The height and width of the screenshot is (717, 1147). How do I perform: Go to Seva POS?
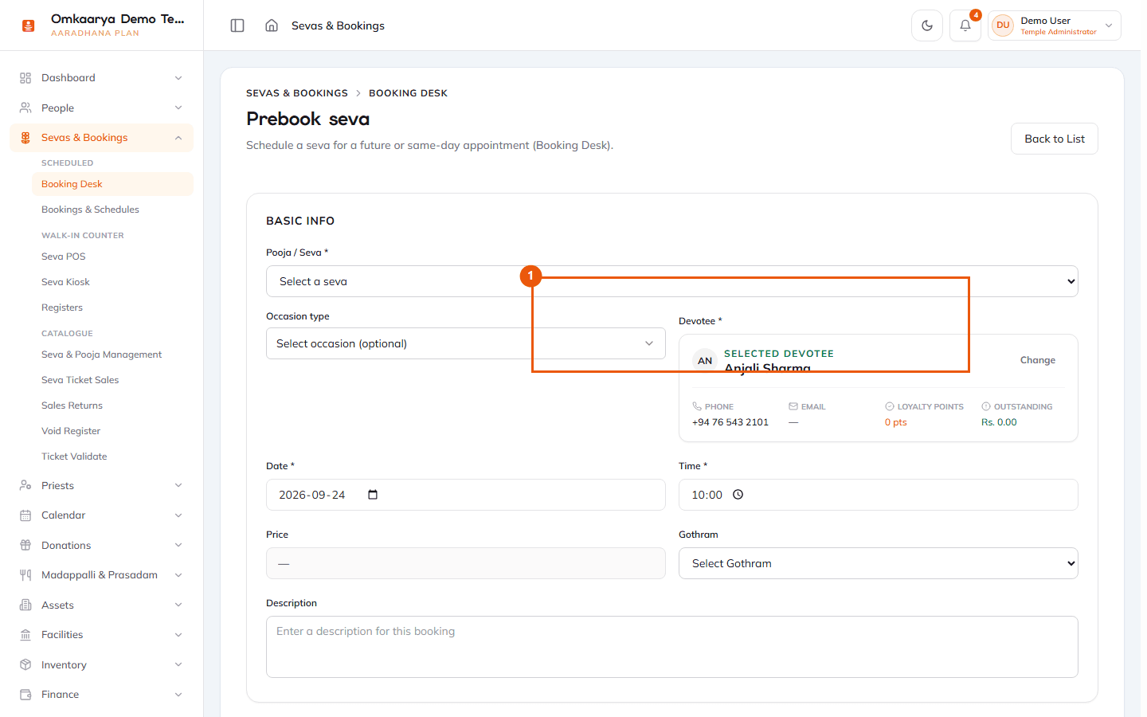64,257
